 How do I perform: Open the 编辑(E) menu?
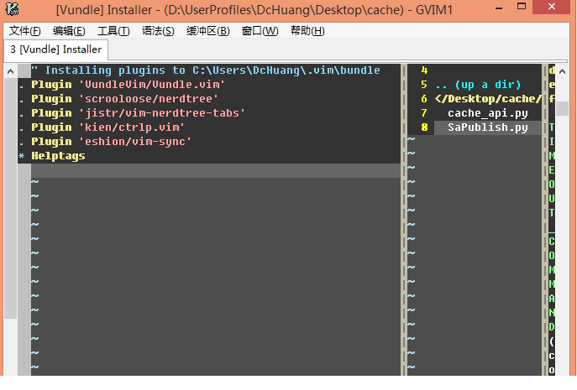tap(69, 31)
